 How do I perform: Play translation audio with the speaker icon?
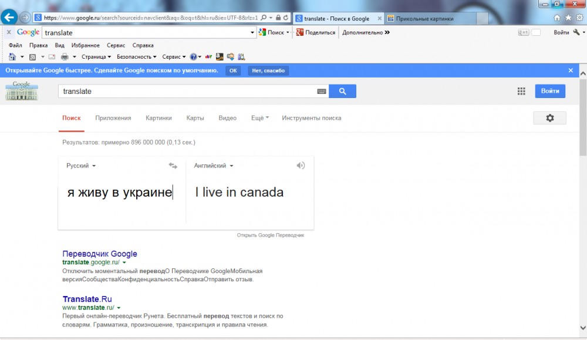pyautogui.click(x=301, y=166)
